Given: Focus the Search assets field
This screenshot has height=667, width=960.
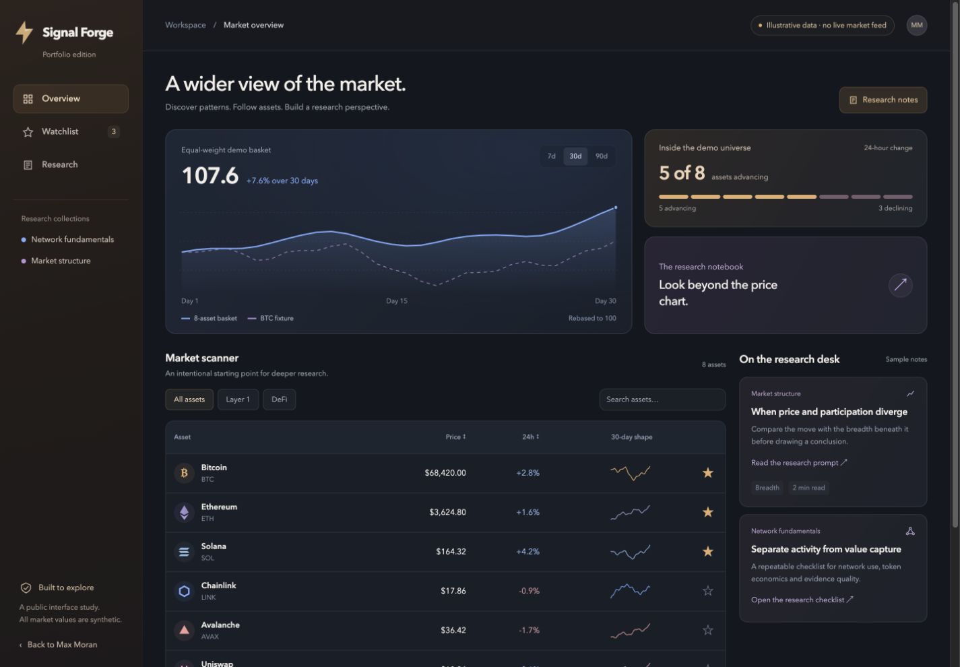Looking at the screenshot, I should 662,400.
